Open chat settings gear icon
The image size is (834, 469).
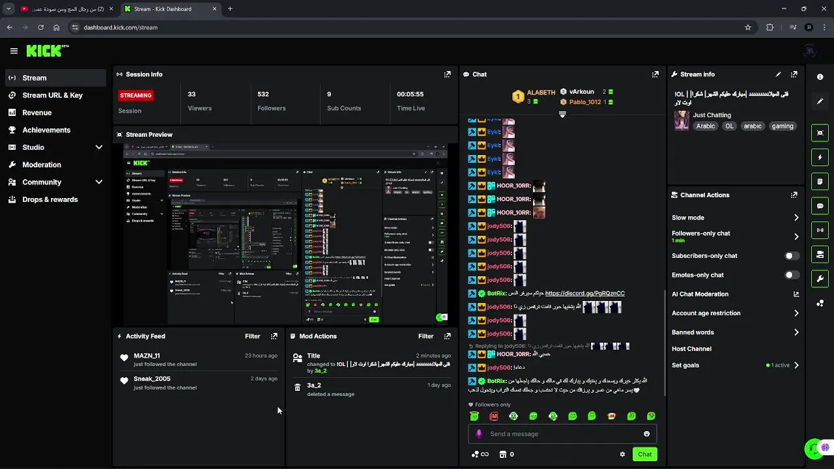tap(622, 454)
